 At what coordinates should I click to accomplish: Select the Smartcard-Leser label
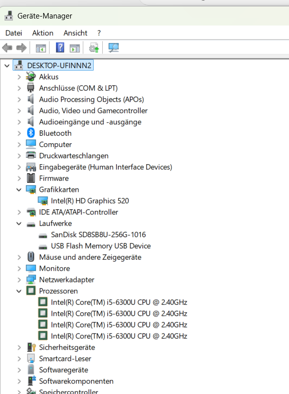65,358
